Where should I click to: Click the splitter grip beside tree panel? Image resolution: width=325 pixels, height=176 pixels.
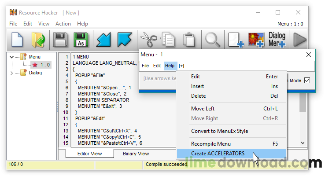coord(57,106)
